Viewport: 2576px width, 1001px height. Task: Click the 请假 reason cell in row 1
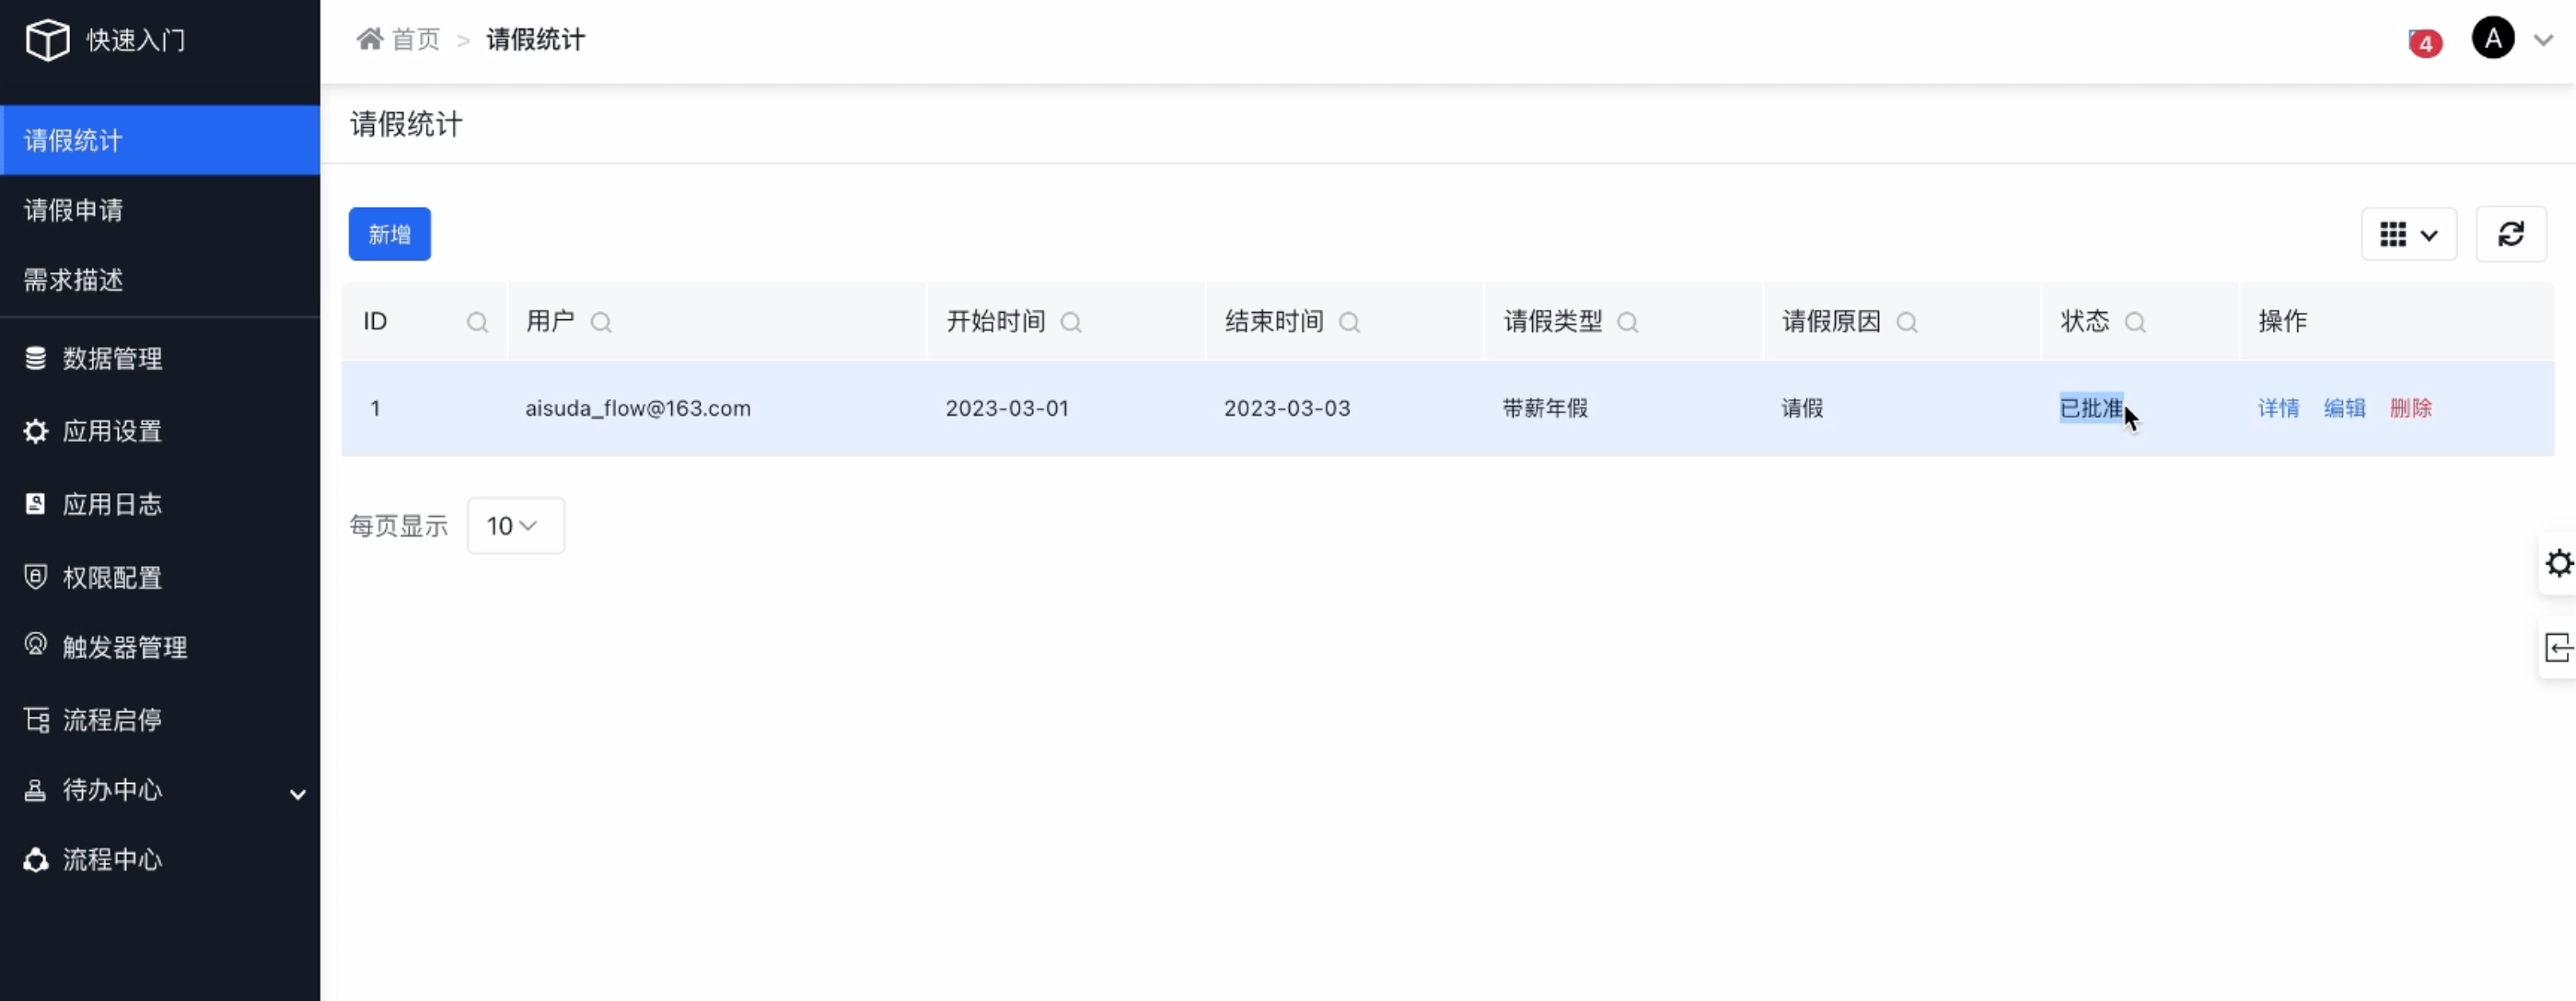click(x=1802, y=408)
